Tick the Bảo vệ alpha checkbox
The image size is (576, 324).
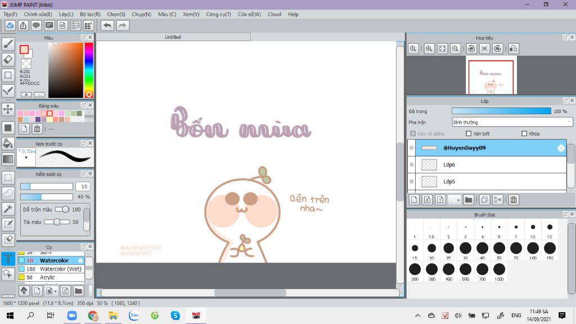coord(413,134)
